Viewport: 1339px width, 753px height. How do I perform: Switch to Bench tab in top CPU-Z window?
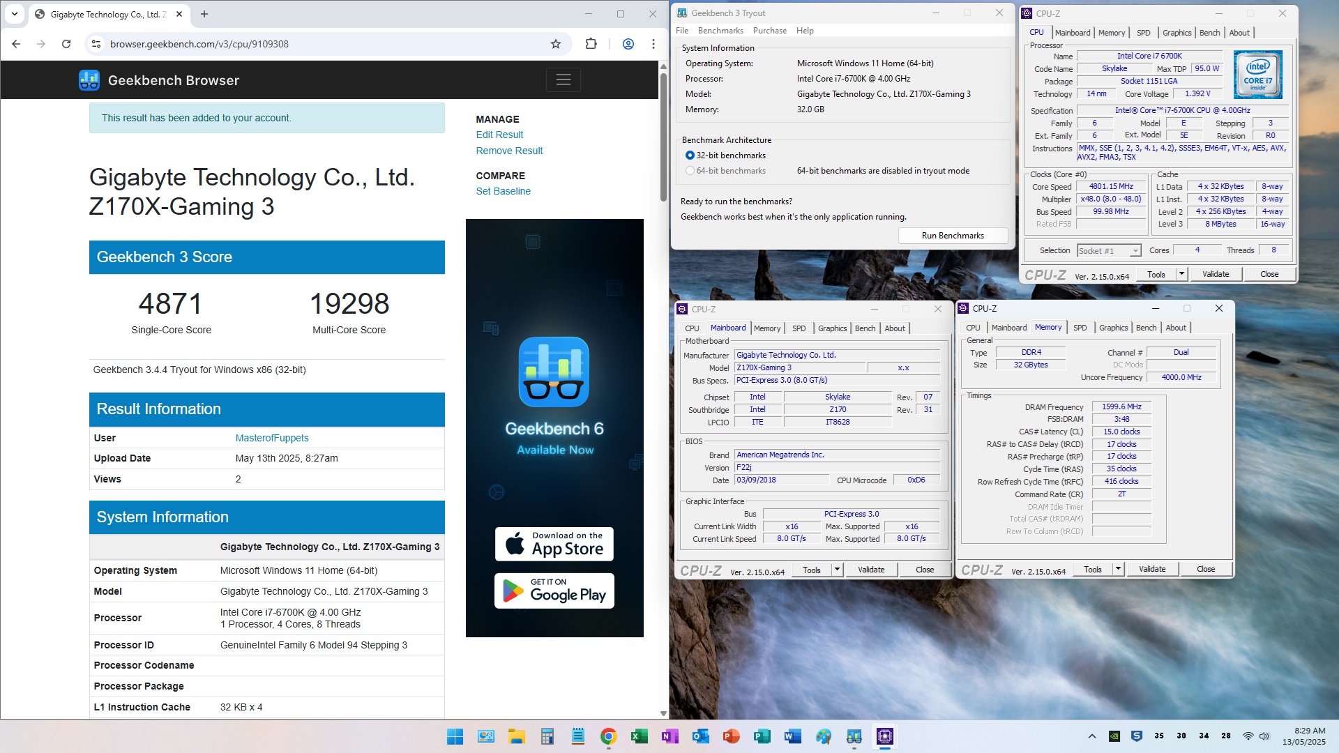[x=1210, y=33]
